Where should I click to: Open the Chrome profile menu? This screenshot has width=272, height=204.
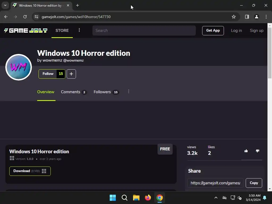256,17
